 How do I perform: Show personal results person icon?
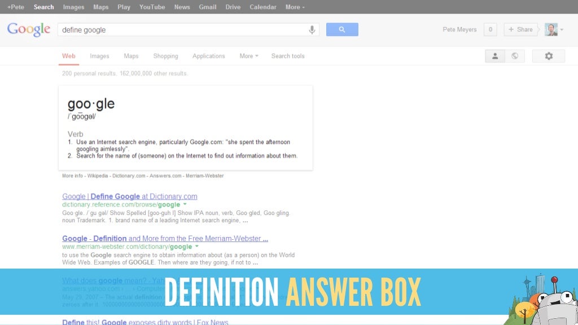(495, 56)
